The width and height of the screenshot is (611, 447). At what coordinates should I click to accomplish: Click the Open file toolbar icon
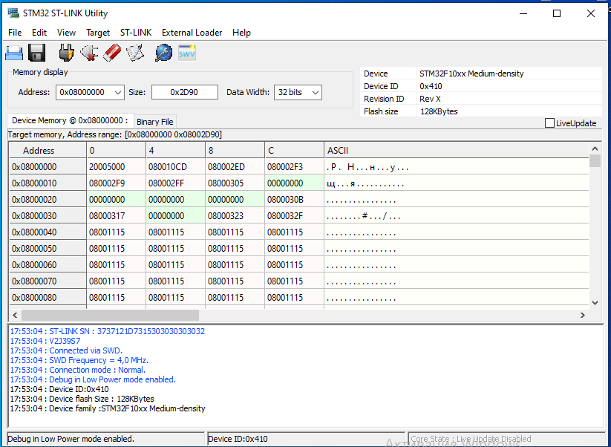tap(14, 53)
